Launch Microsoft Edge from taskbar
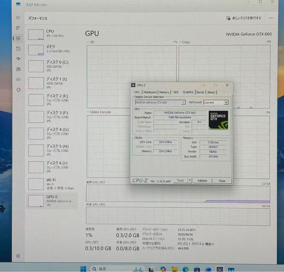 [x=186, y=269]
